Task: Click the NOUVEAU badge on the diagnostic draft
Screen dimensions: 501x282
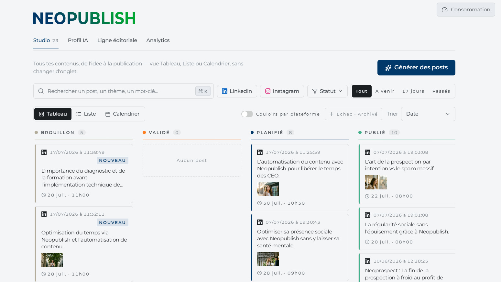Action: pyautogui.click(x=113, y=161)
